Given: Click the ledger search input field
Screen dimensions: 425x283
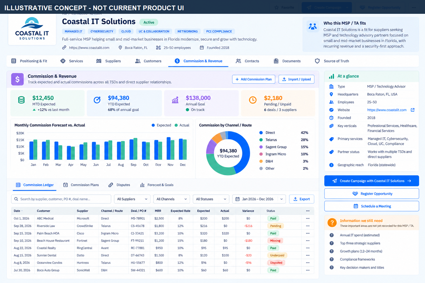Looking at the screenshot, I should click(x=61, y=199).
